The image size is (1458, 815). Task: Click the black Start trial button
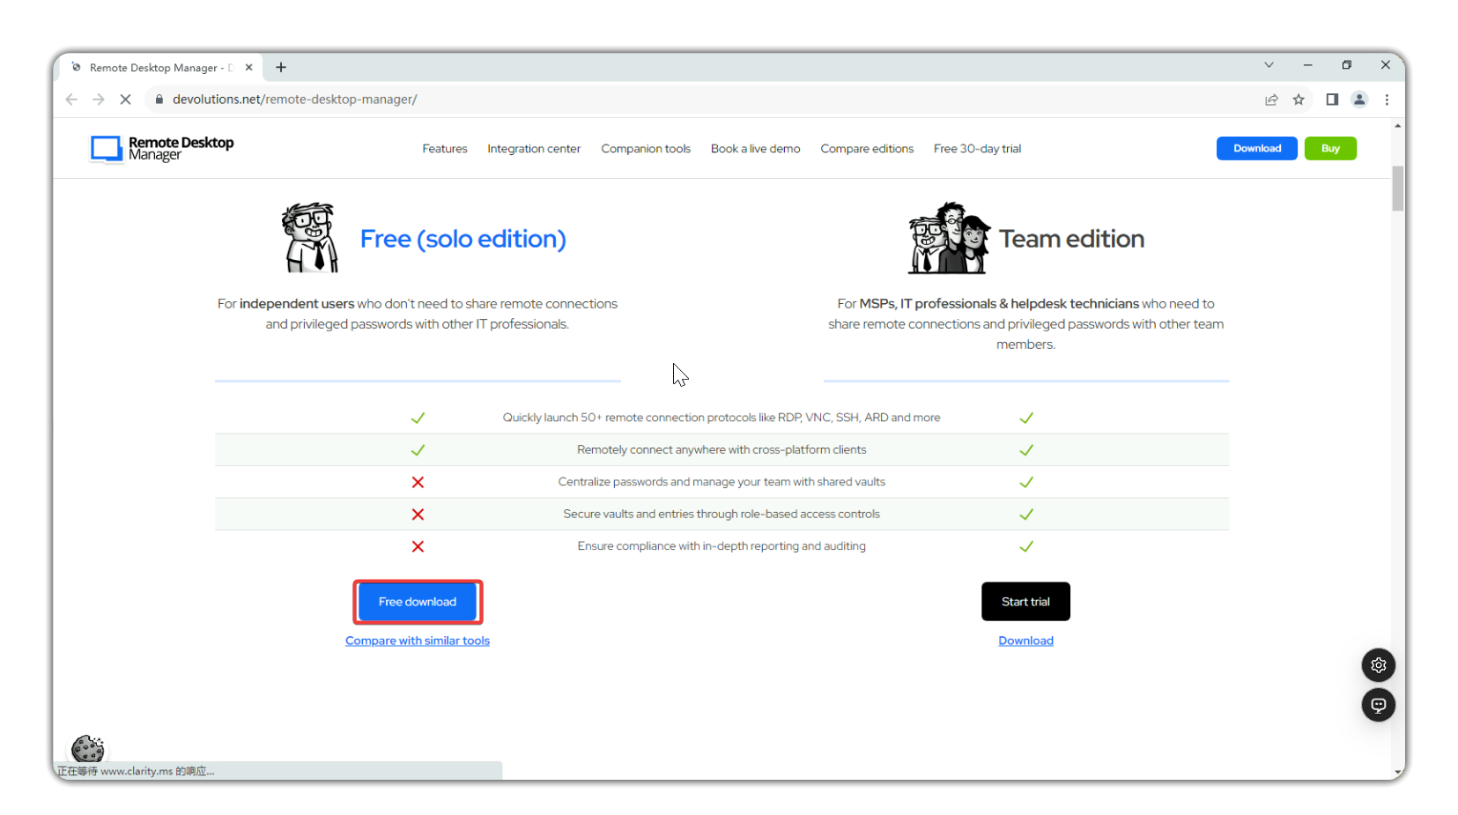(1025, 602)
